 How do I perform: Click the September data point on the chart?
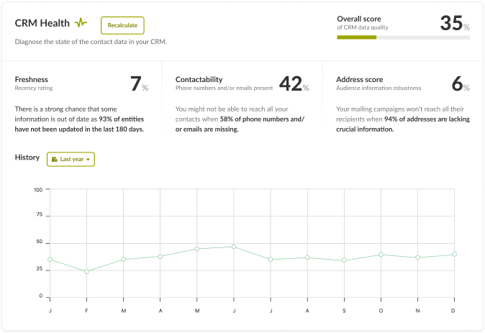(344, 260)
